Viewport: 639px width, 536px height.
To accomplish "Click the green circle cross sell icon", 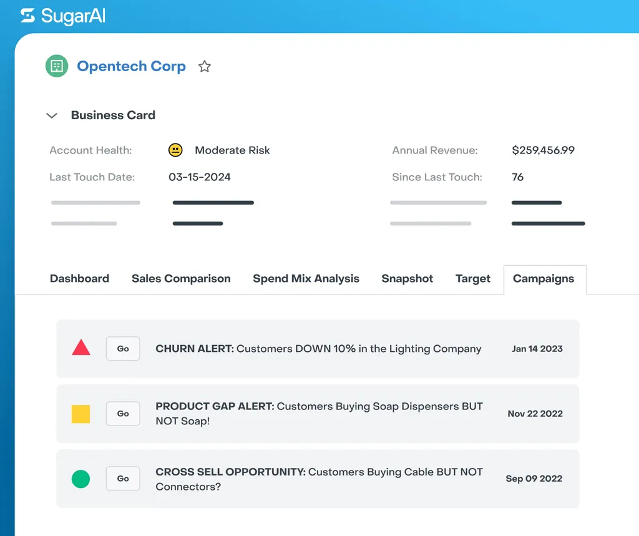I will [81, 479].
